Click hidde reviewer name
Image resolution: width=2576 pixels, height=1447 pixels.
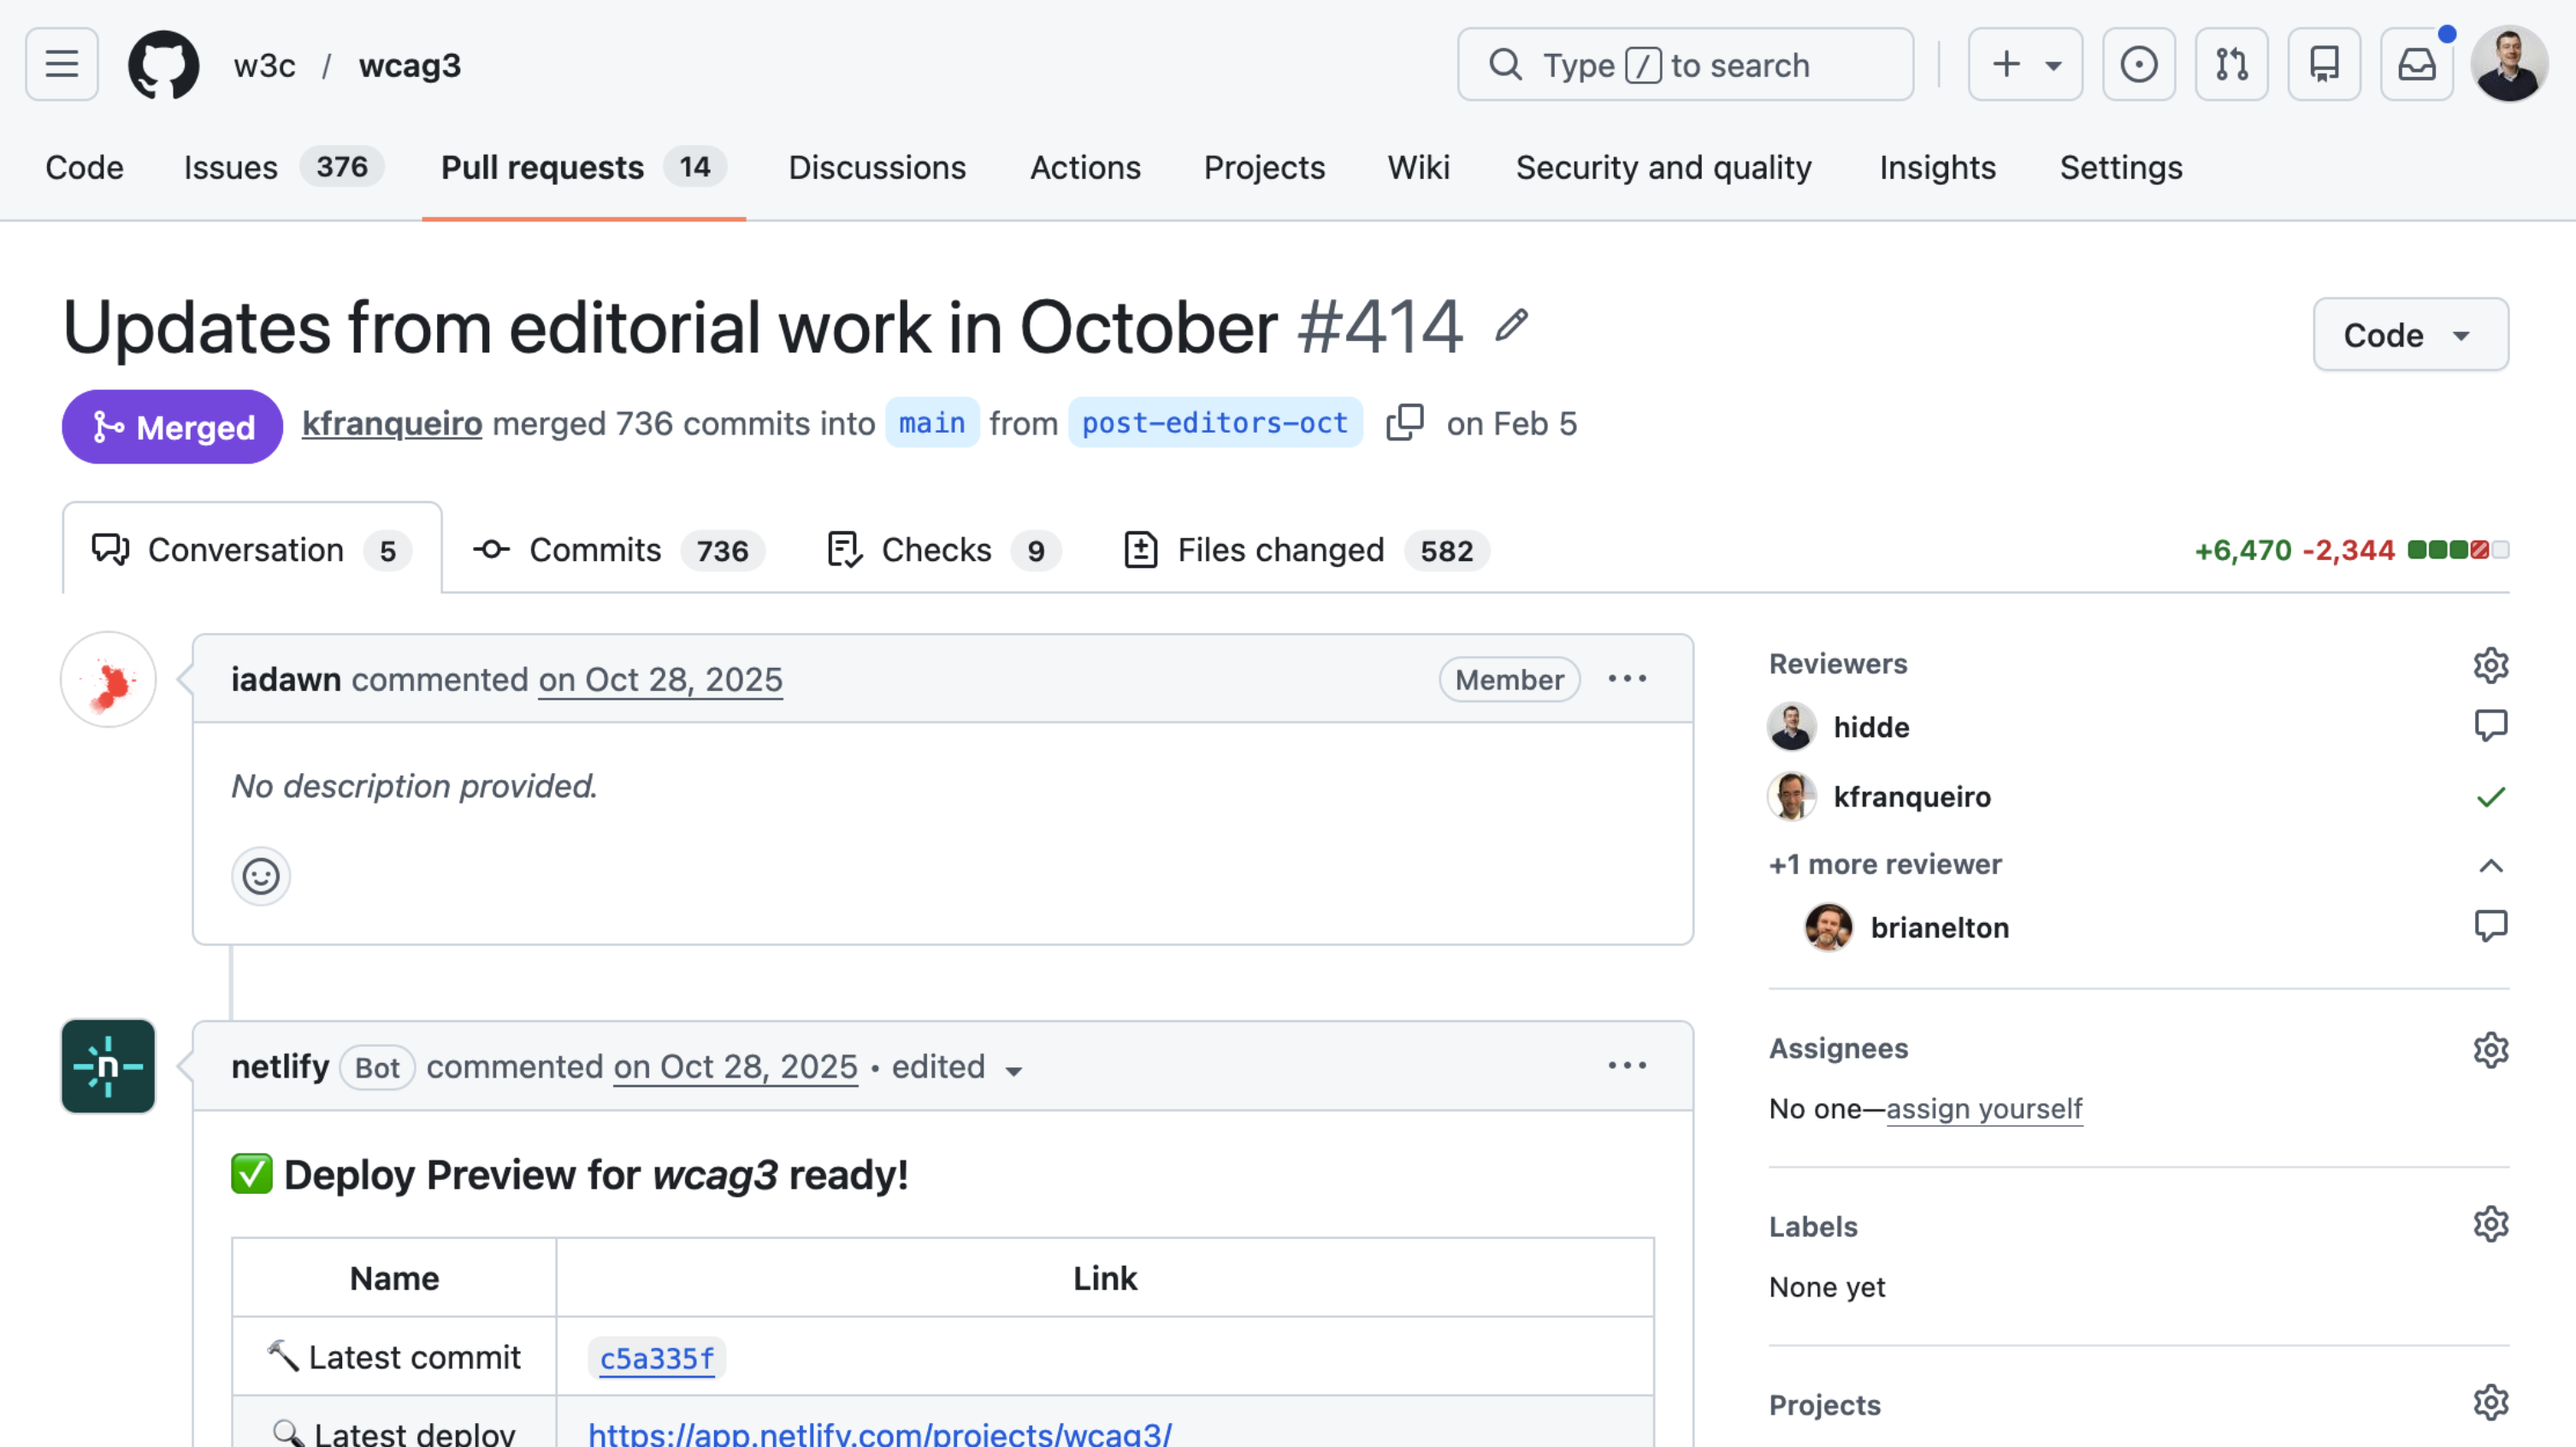pos(1871,727)
